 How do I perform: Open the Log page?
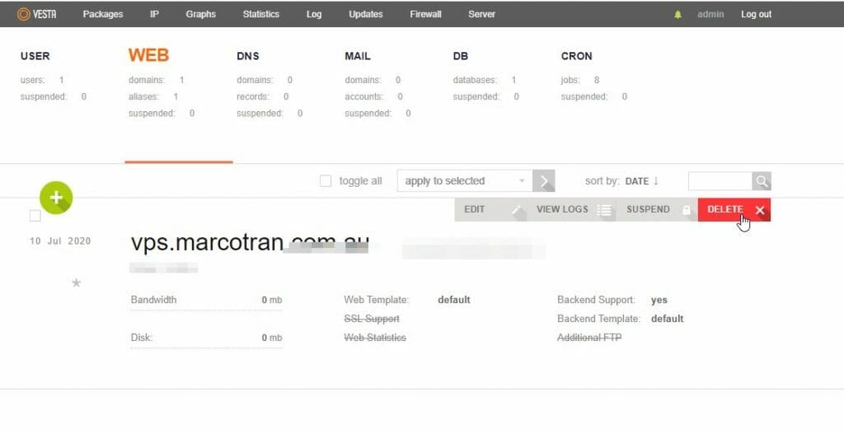[x=314, y=15]
